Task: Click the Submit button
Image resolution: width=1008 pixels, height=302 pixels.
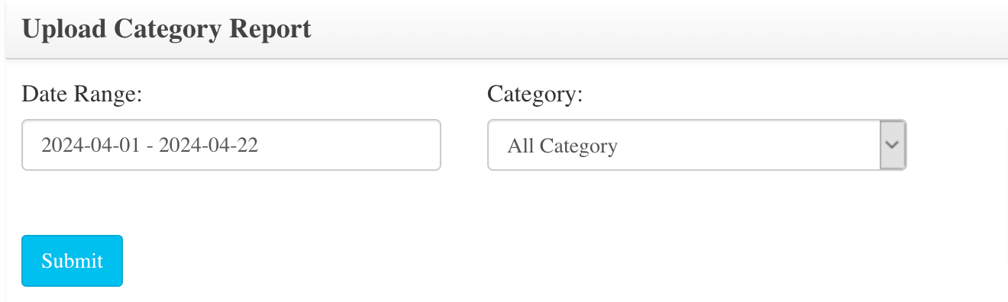Action: [x=72, y=261]
